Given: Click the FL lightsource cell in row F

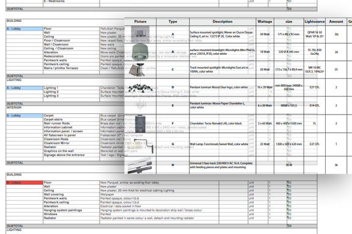Looking at the screenshot, I should coord(315,123).
